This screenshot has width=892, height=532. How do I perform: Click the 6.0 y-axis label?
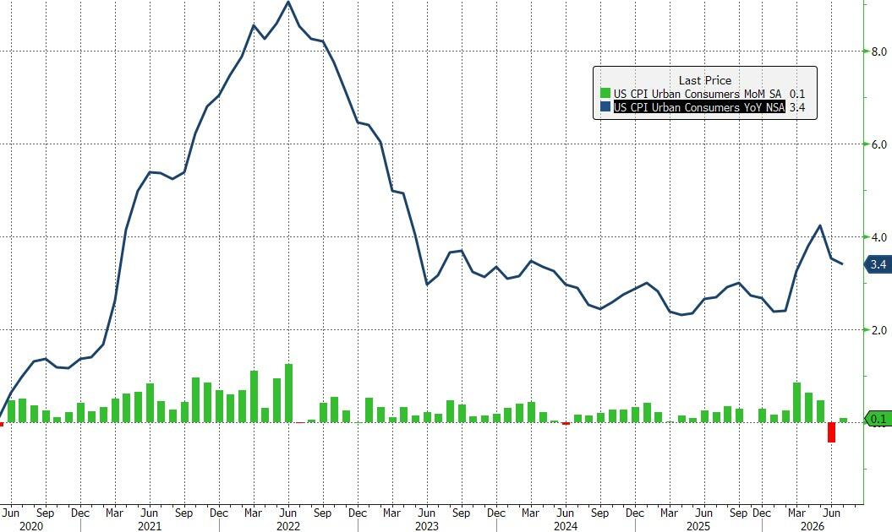[879, 144]
